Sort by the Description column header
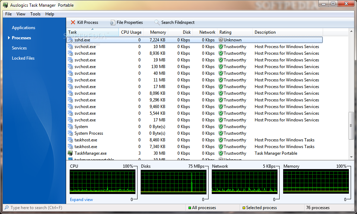Image resolution: width=357 pixels, height=214 pixels. pyautogui.click(x=288, y=32)
